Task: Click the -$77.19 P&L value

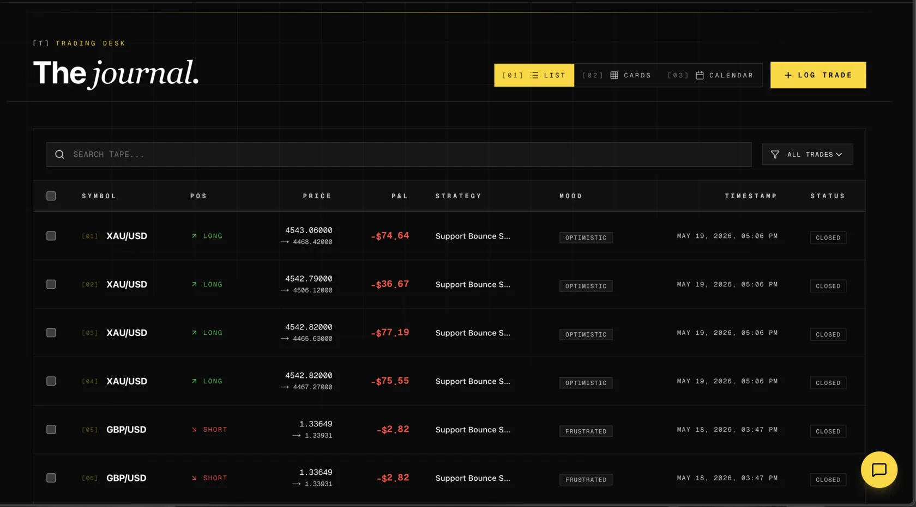Action: tap(390, 333)
